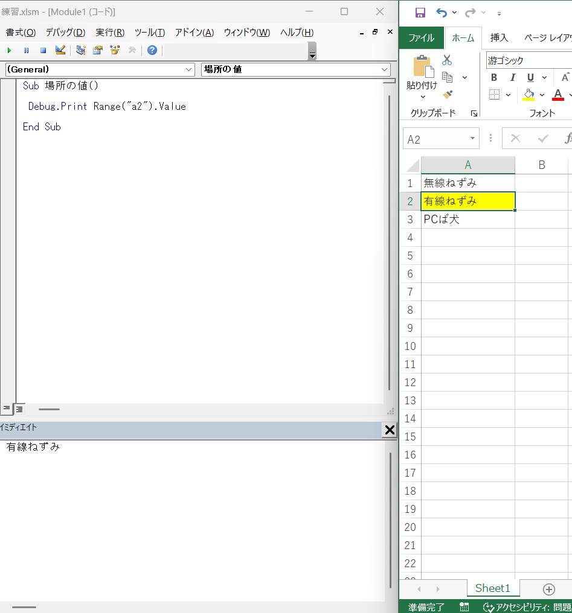This screenshot has height=613, width=572.
Task: Open Object Browser icon in VBA toolbar
Action: [115, 50]
